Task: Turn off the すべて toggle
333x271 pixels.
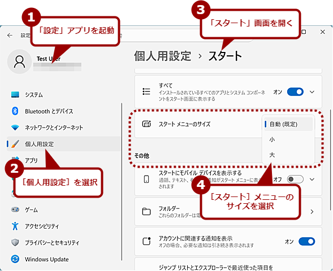Action: point(295,92)
